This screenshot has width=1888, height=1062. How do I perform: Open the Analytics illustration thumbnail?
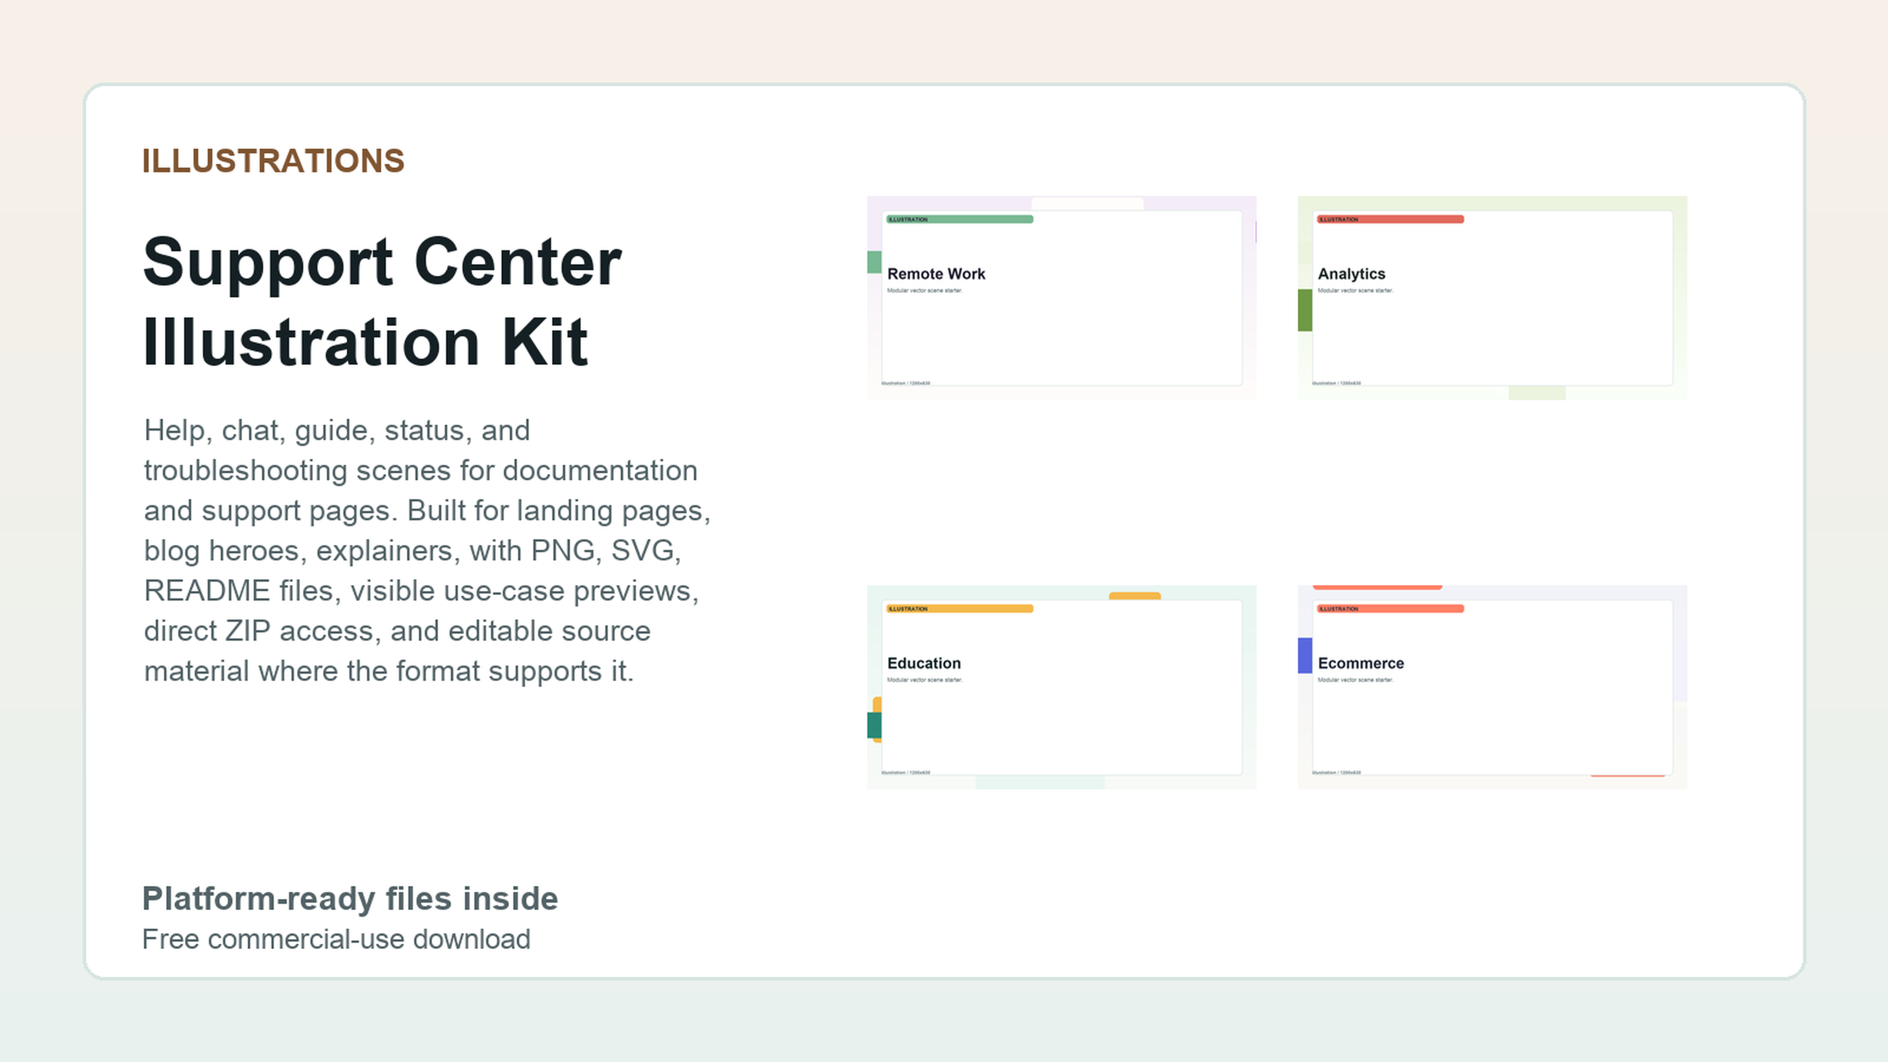pos(1492,297)
